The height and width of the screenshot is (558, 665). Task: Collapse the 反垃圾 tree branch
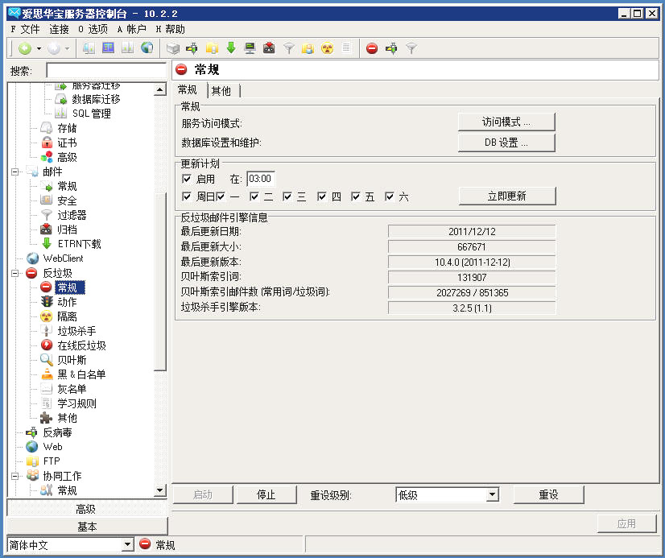tap(15, 273)
